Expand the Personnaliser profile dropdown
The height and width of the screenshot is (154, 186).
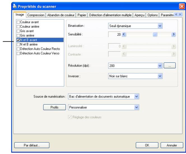click(x=136, y=107)
